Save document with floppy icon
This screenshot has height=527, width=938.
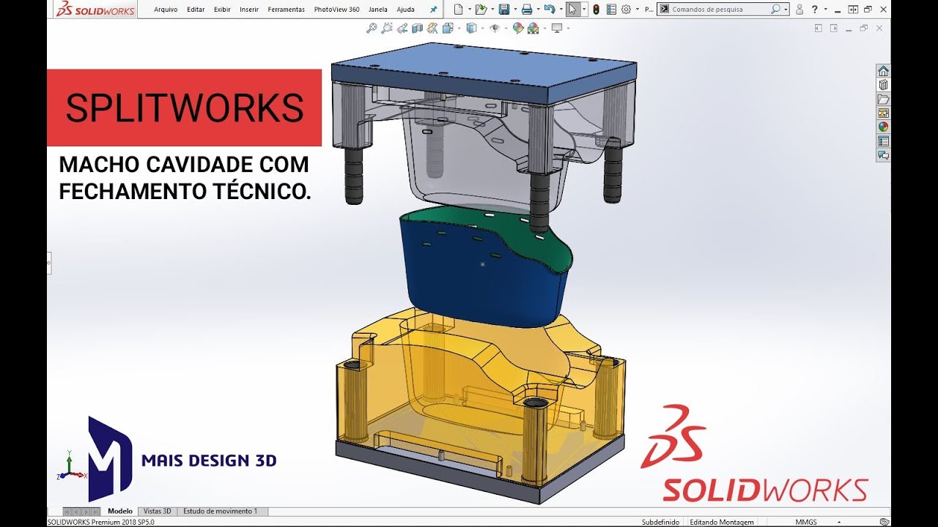point(504,9)
